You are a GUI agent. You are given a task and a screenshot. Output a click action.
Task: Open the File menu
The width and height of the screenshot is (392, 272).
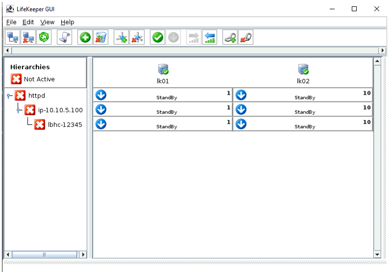coord(11,22)
